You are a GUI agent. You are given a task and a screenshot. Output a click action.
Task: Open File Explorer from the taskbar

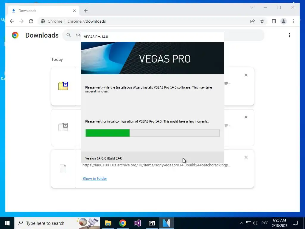(x=108, y=223)
